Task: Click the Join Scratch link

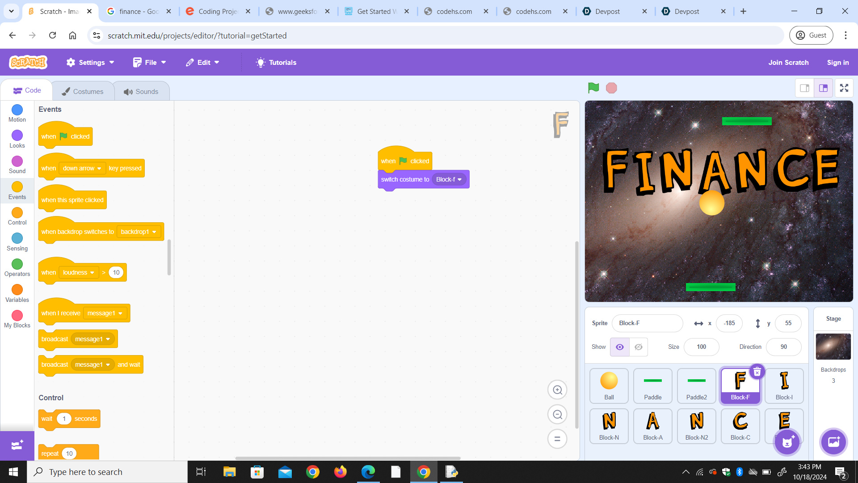Action: pyautogui.click(x=788, y=63)
